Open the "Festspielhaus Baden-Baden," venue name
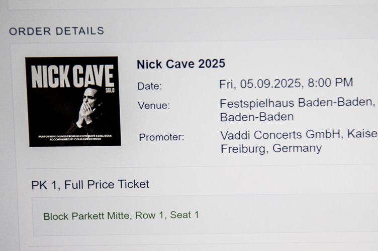Image resolution: width=378 pixels, height=251 pixels. (298, 103)
